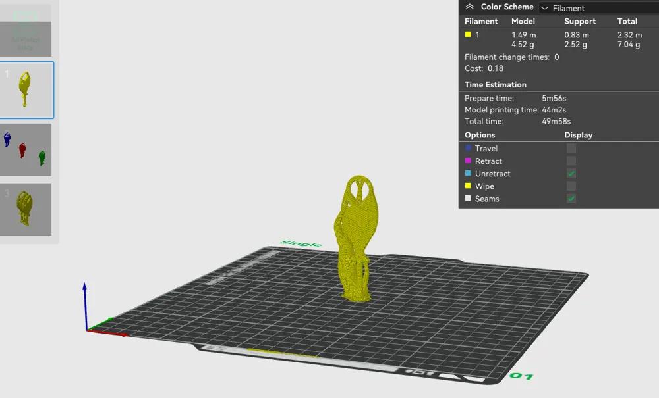Viewport: 659px width, 398px height.
Task: Click the Seams legend color icon
Action: point(468,198)
